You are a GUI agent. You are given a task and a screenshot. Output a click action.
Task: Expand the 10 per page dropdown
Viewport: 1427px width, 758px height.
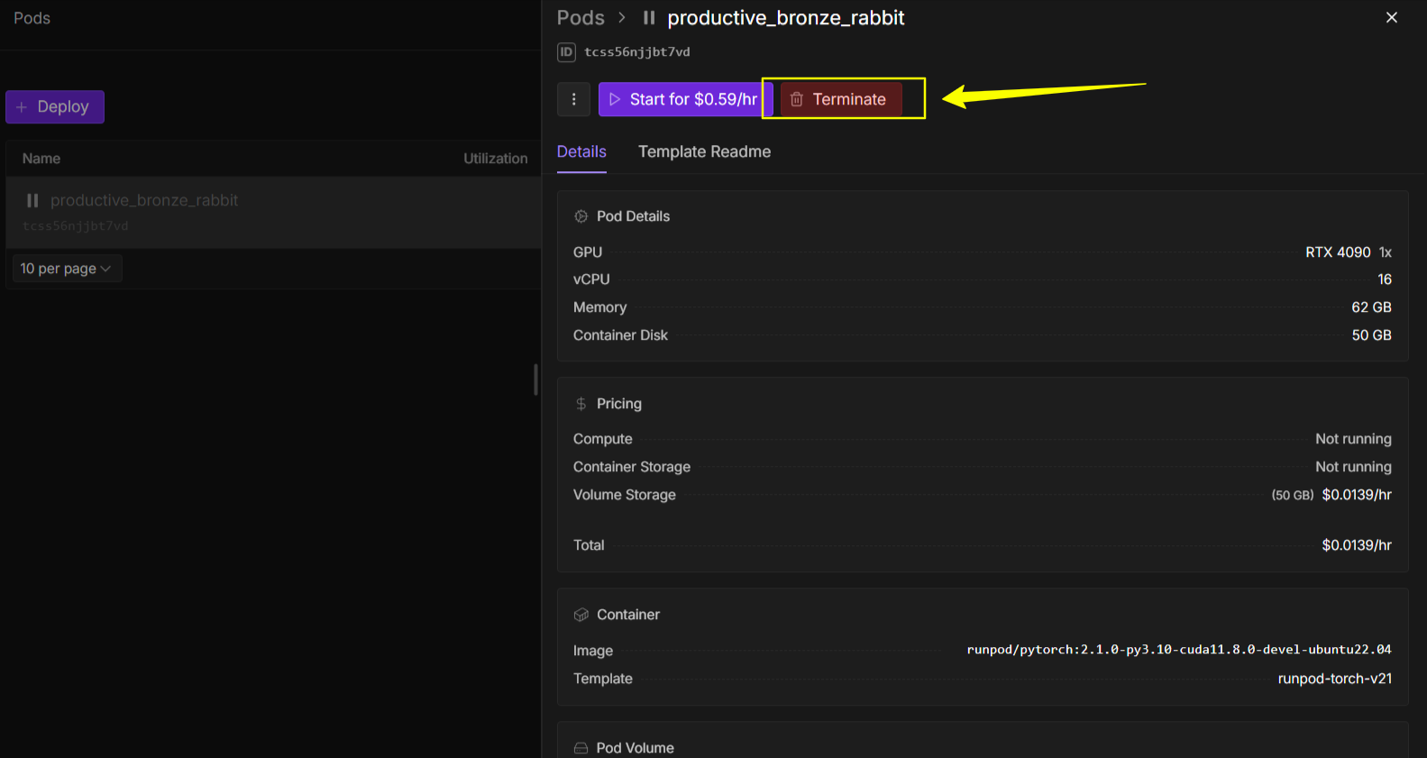tap(66, 269)
